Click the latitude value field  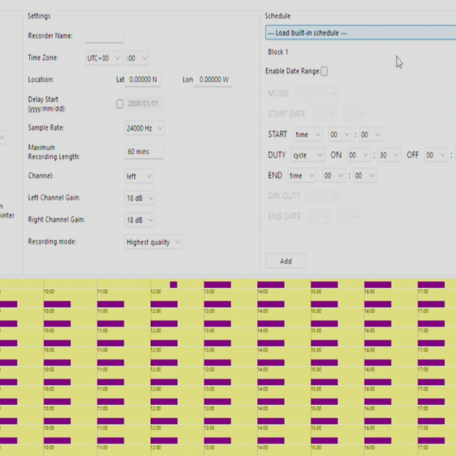(143, 79)
